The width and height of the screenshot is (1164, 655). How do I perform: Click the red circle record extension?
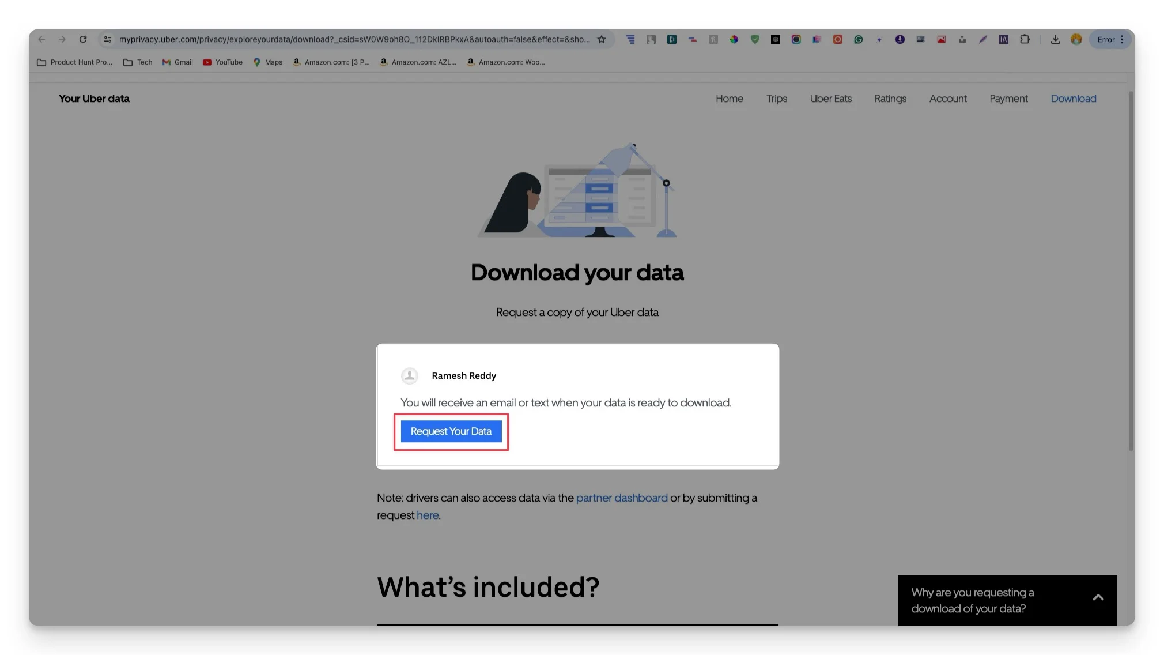point(838,39)
